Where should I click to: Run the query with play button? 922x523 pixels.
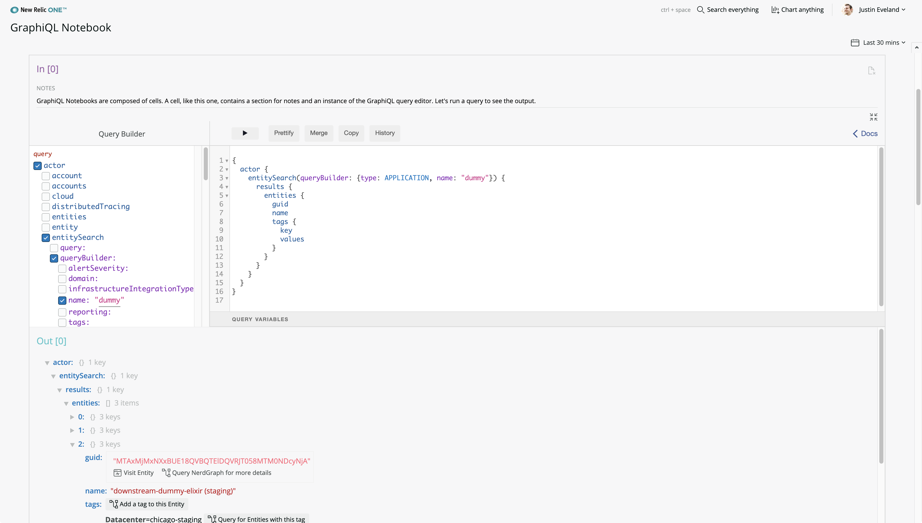245,133
